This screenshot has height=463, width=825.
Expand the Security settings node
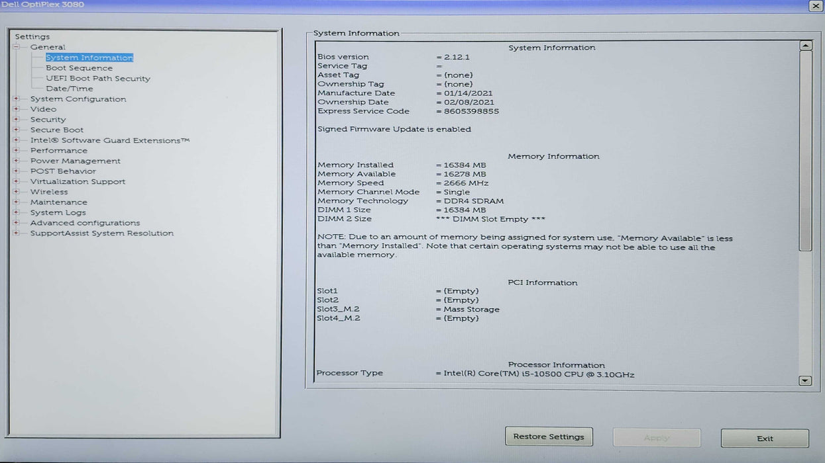point(17,120)
